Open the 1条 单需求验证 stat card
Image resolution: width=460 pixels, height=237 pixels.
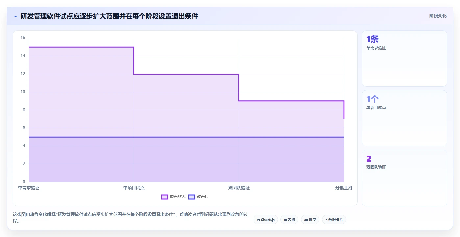point(404,58)
